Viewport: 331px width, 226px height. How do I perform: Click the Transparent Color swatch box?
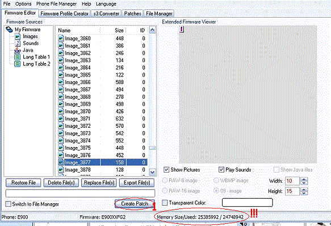247,202
